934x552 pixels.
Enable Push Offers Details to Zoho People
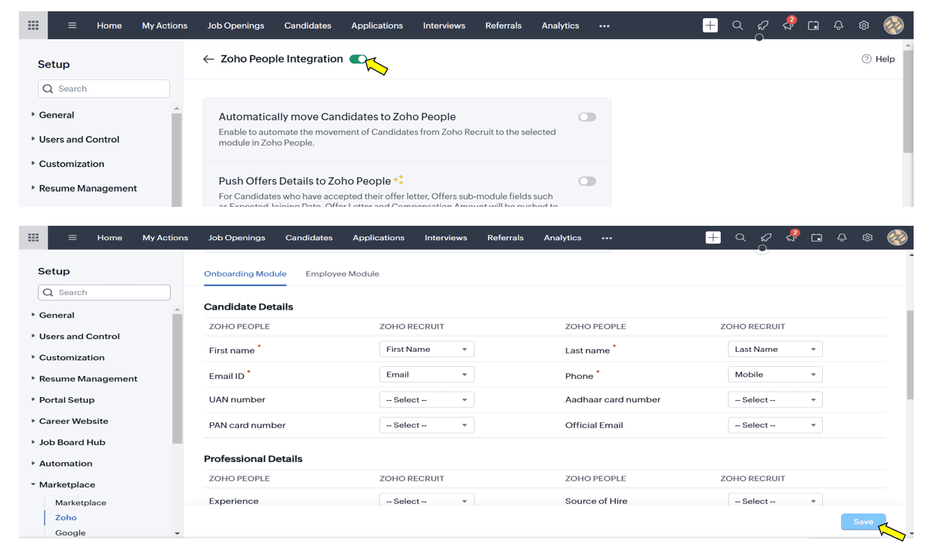point(587,181)
